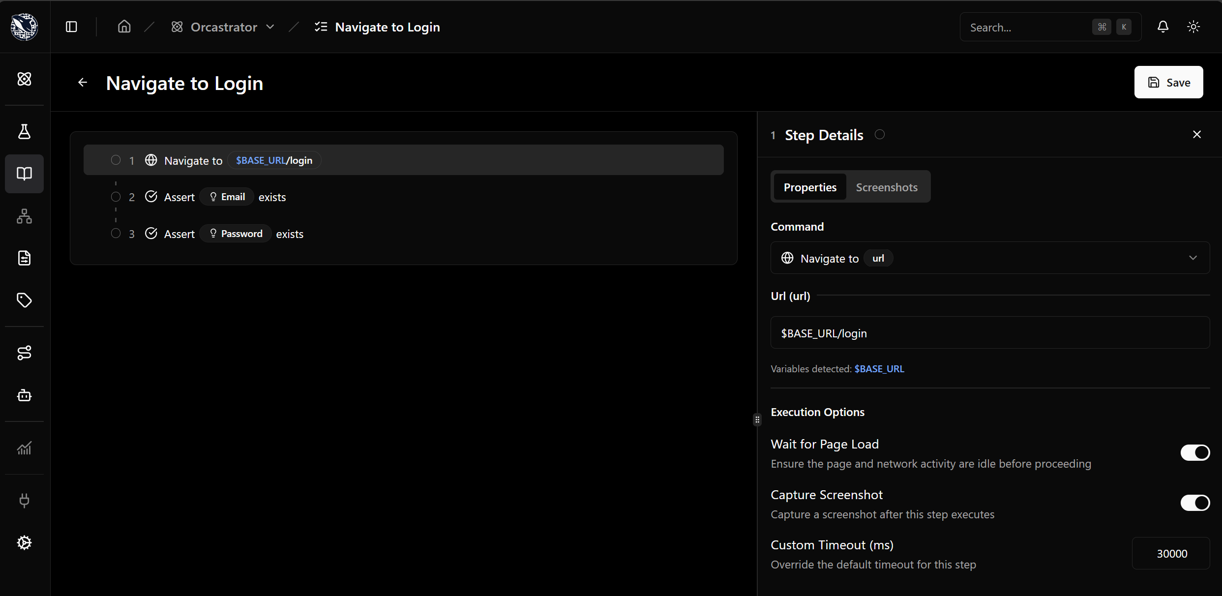Click the Save button
The image size is (1222, 596).
tap(1168, 82)
